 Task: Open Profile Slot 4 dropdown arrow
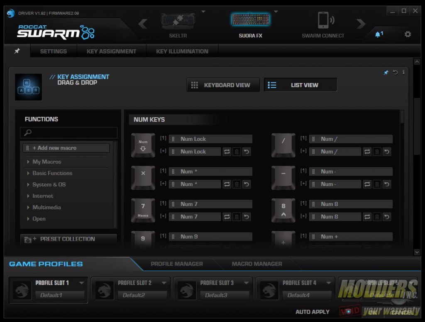329,283
